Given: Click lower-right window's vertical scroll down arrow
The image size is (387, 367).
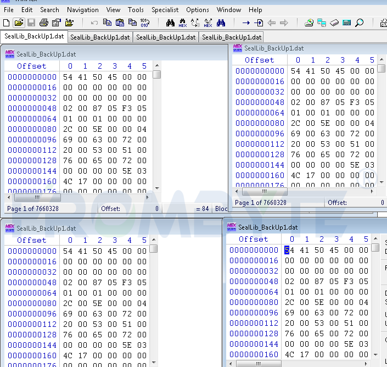Looking at the screenshot, I should (375, 355).
